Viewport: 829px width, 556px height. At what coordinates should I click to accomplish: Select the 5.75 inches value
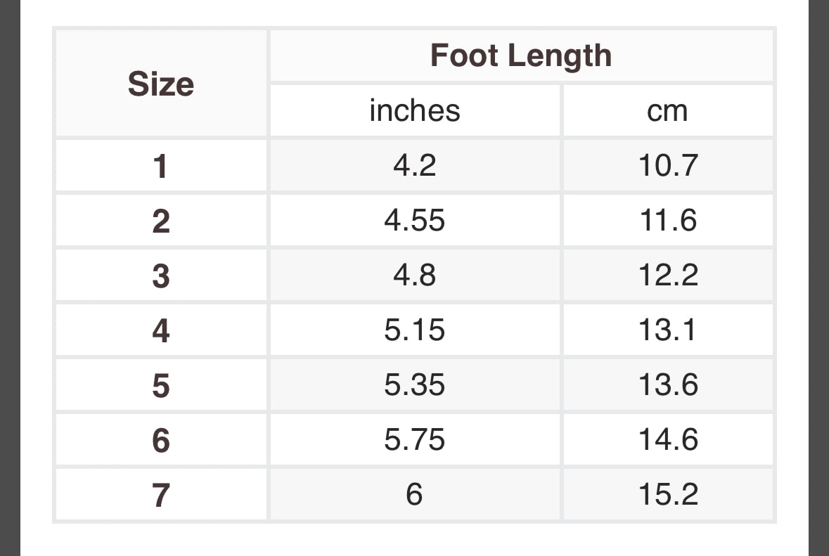pos(415,440)
